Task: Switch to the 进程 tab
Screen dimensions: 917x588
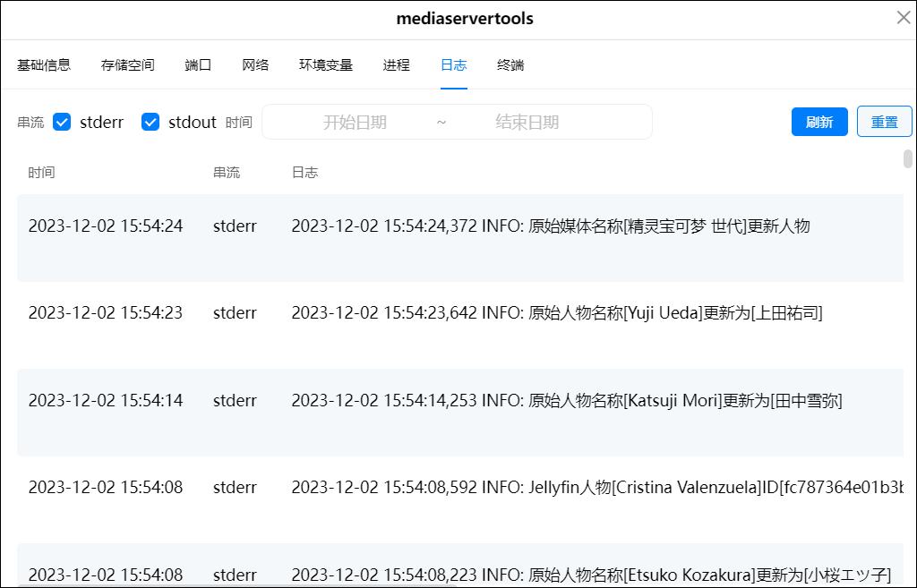Action: pyautogui.click(x=396, y=64)
